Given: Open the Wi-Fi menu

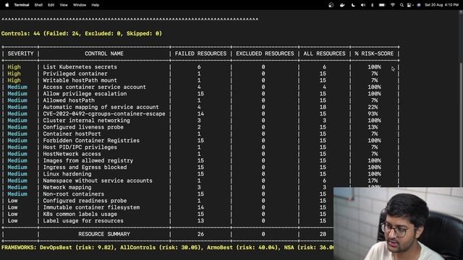Looking at the screenshot, I should click(392, 5).
